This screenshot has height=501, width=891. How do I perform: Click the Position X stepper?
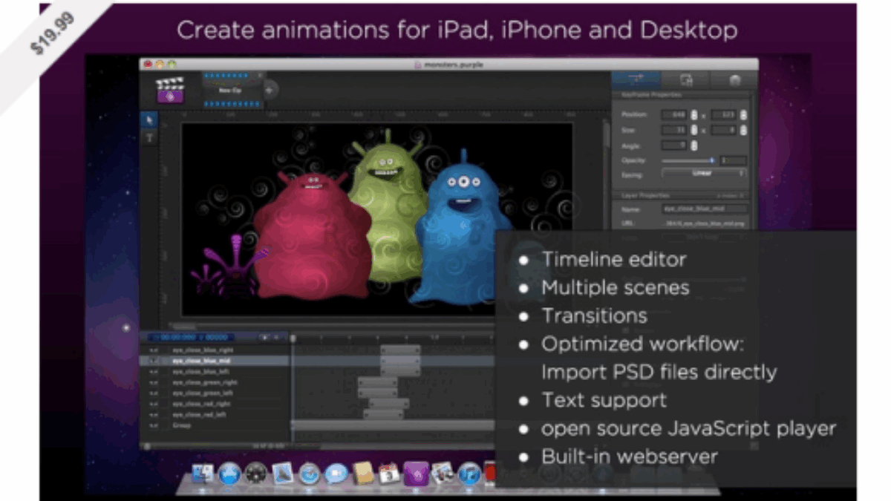click(x=694, y=115)
